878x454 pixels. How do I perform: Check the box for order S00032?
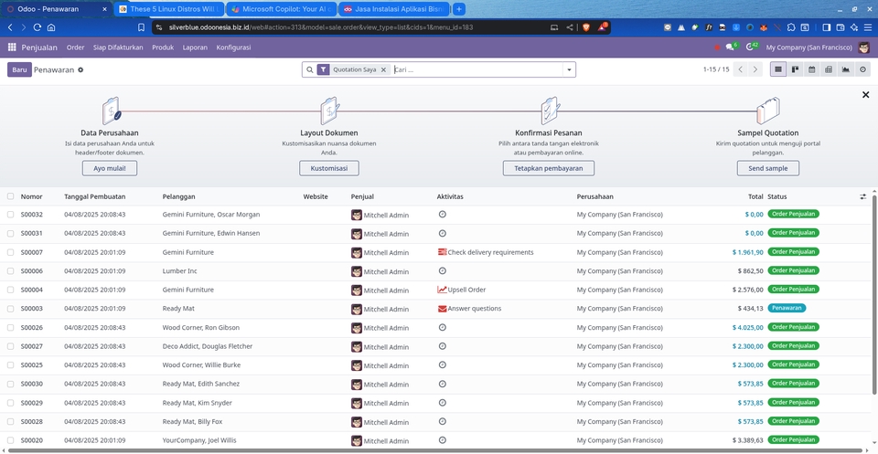click(11, 215)
